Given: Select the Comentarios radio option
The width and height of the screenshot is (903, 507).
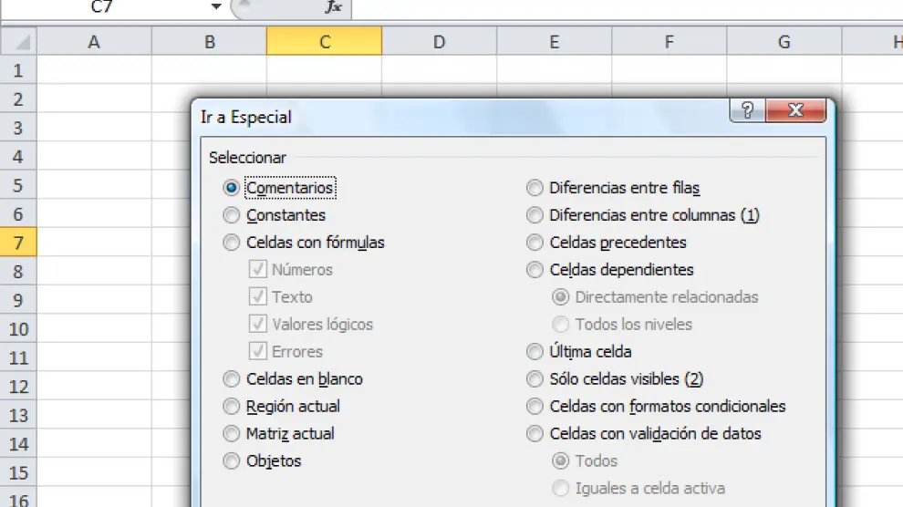Looking at the screenshot, I should (x=232, y=188).
